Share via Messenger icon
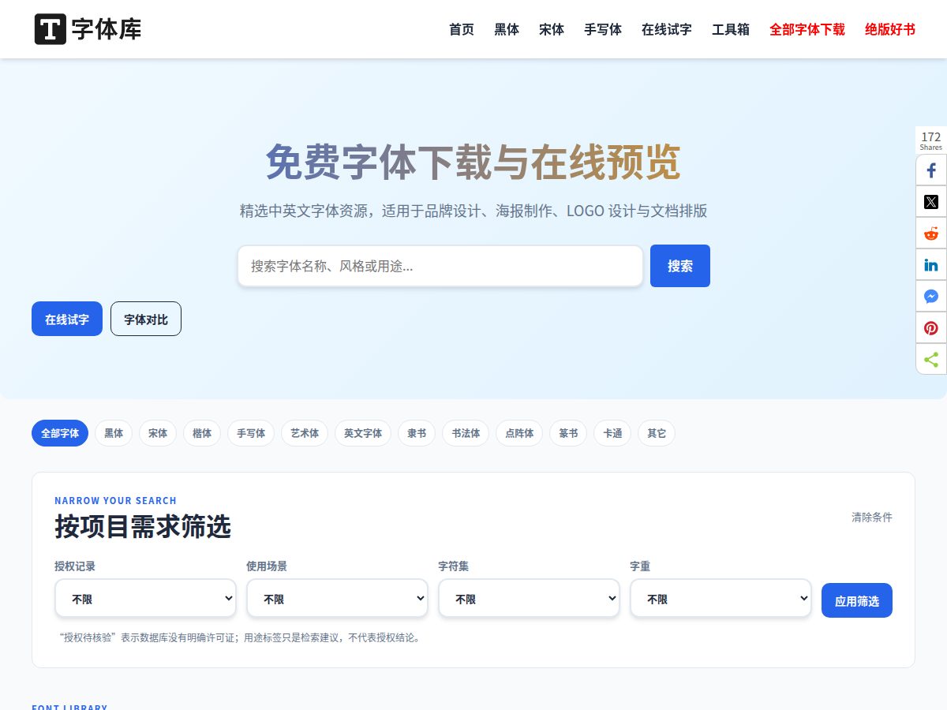Screen dimensions: 947x710 931,297
